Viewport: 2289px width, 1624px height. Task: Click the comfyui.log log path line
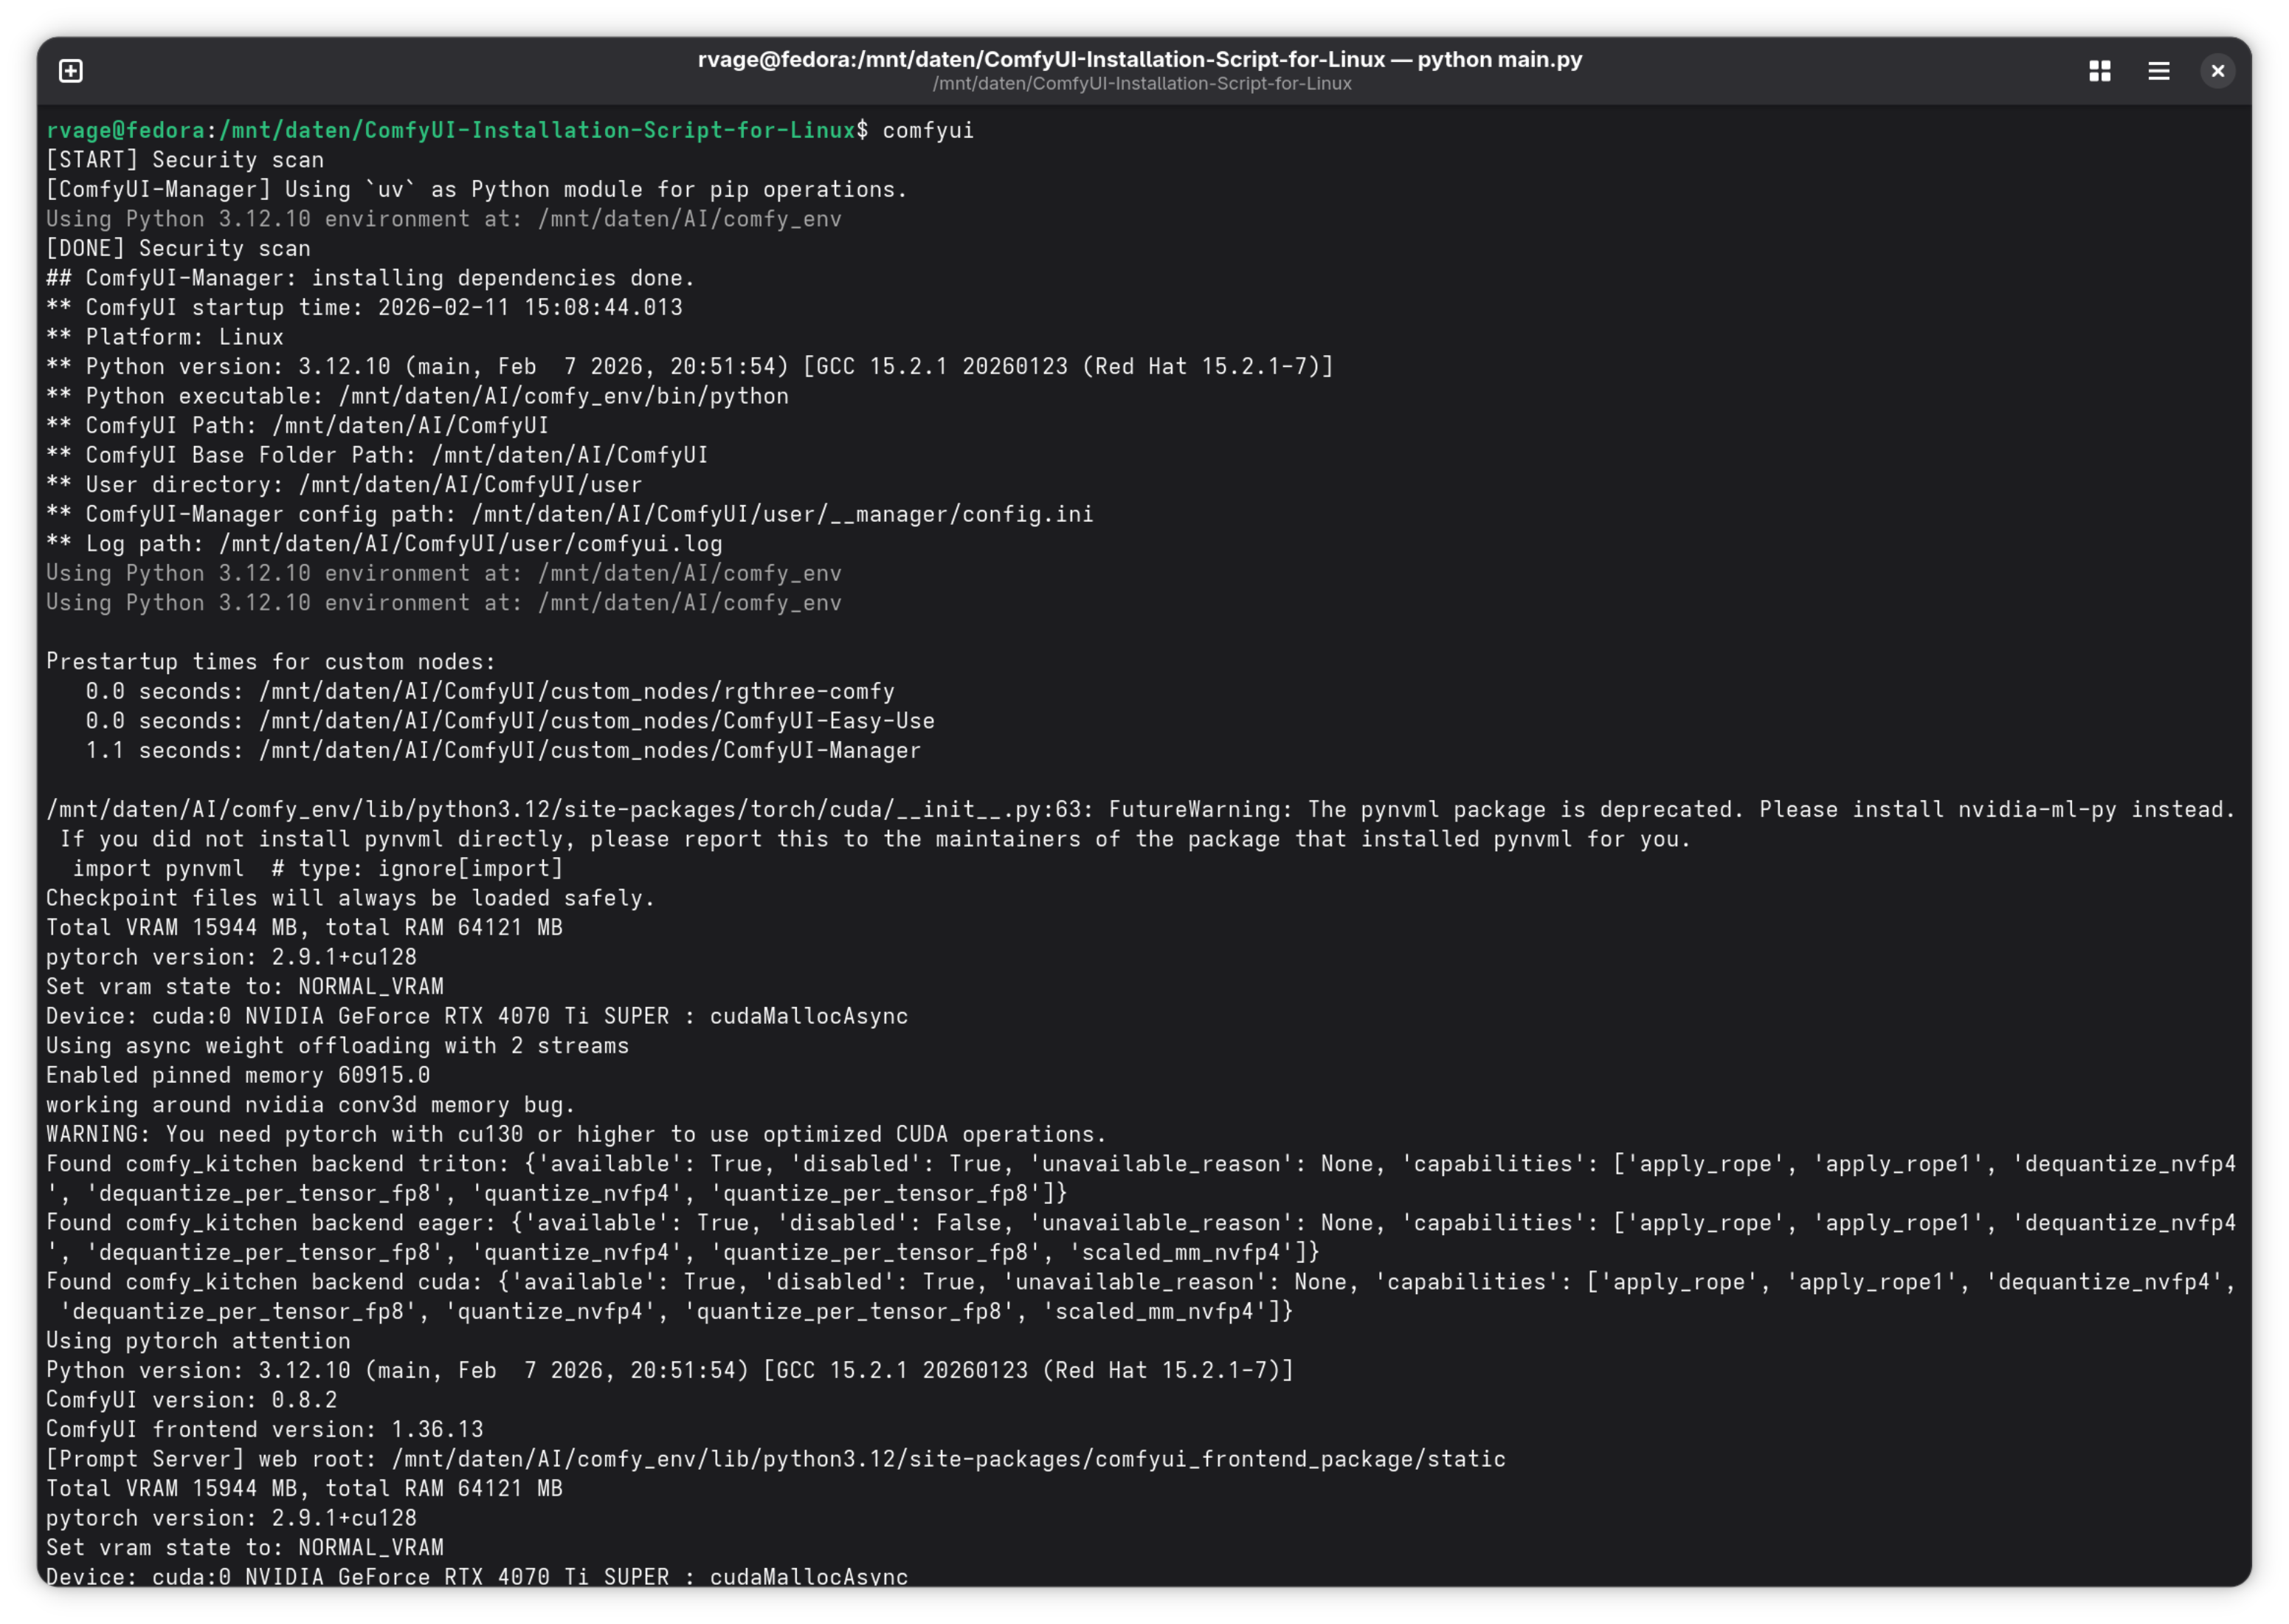(384, 544)
